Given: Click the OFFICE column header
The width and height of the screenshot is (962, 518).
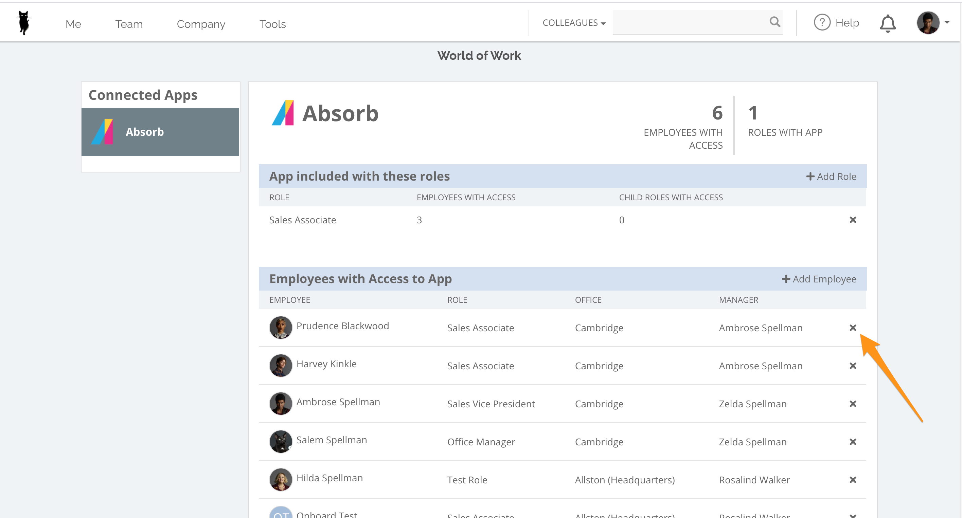Looking at the screenshot, I should tap(588, 300).
